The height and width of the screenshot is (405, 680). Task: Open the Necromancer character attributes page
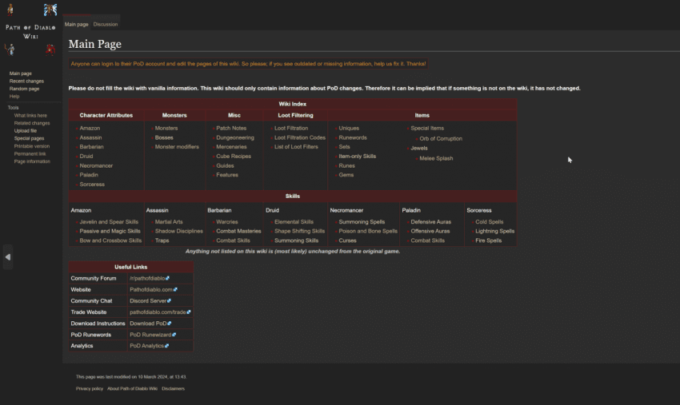(96, 166)
